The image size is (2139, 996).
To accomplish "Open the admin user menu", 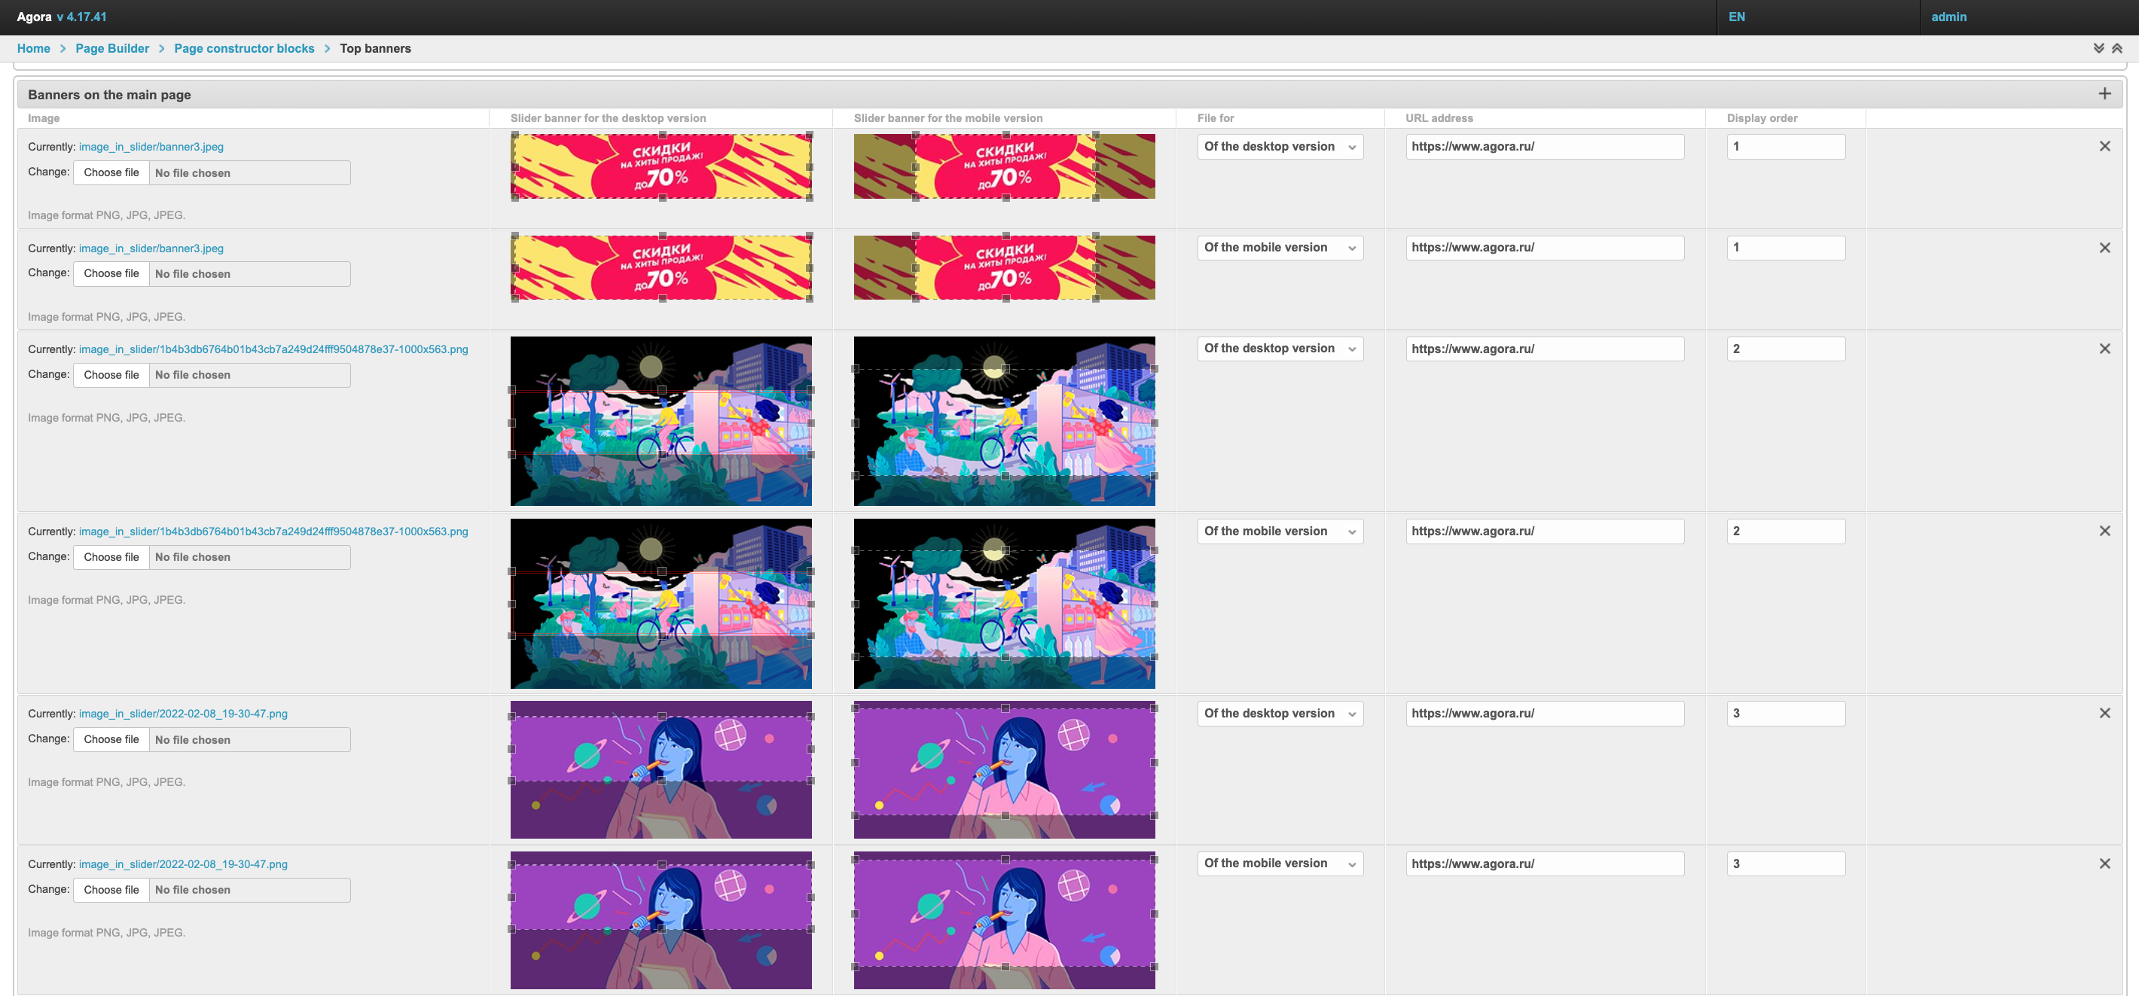I will click(1948, 17).
